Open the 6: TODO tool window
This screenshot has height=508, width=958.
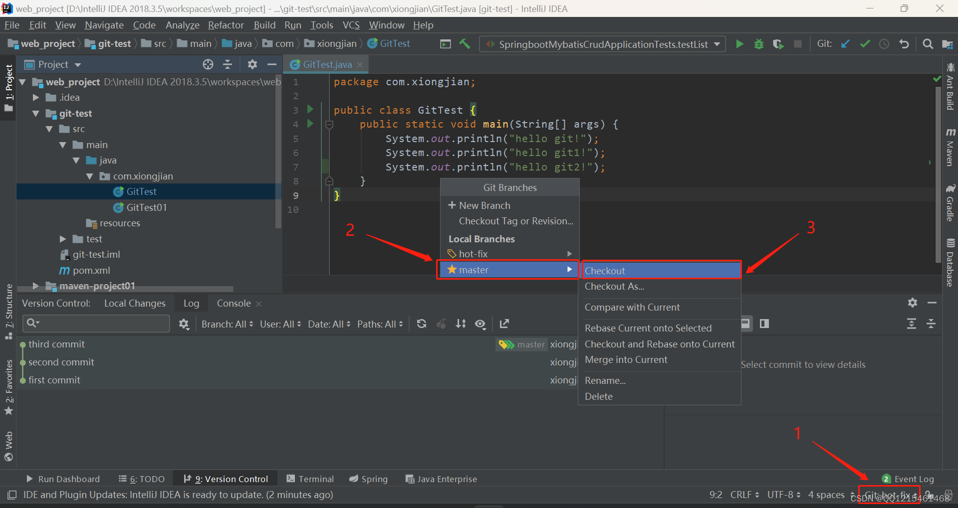point(142,479)
